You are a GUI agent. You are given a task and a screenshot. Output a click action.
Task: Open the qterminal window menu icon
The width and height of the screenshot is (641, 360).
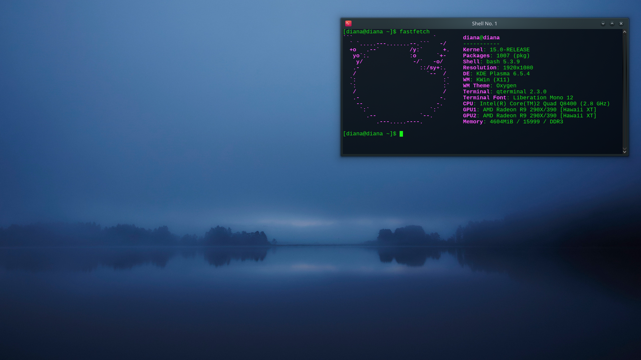[x=348, y=23]
